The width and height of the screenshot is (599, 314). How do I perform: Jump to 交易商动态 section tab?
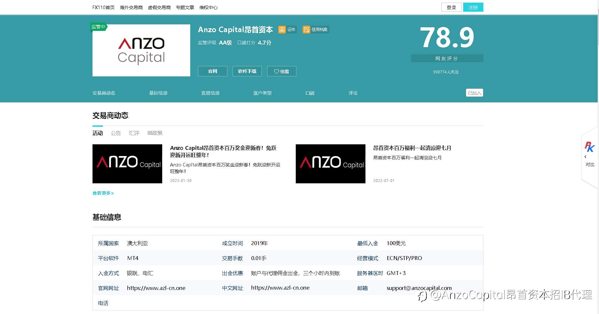(104, 93)
